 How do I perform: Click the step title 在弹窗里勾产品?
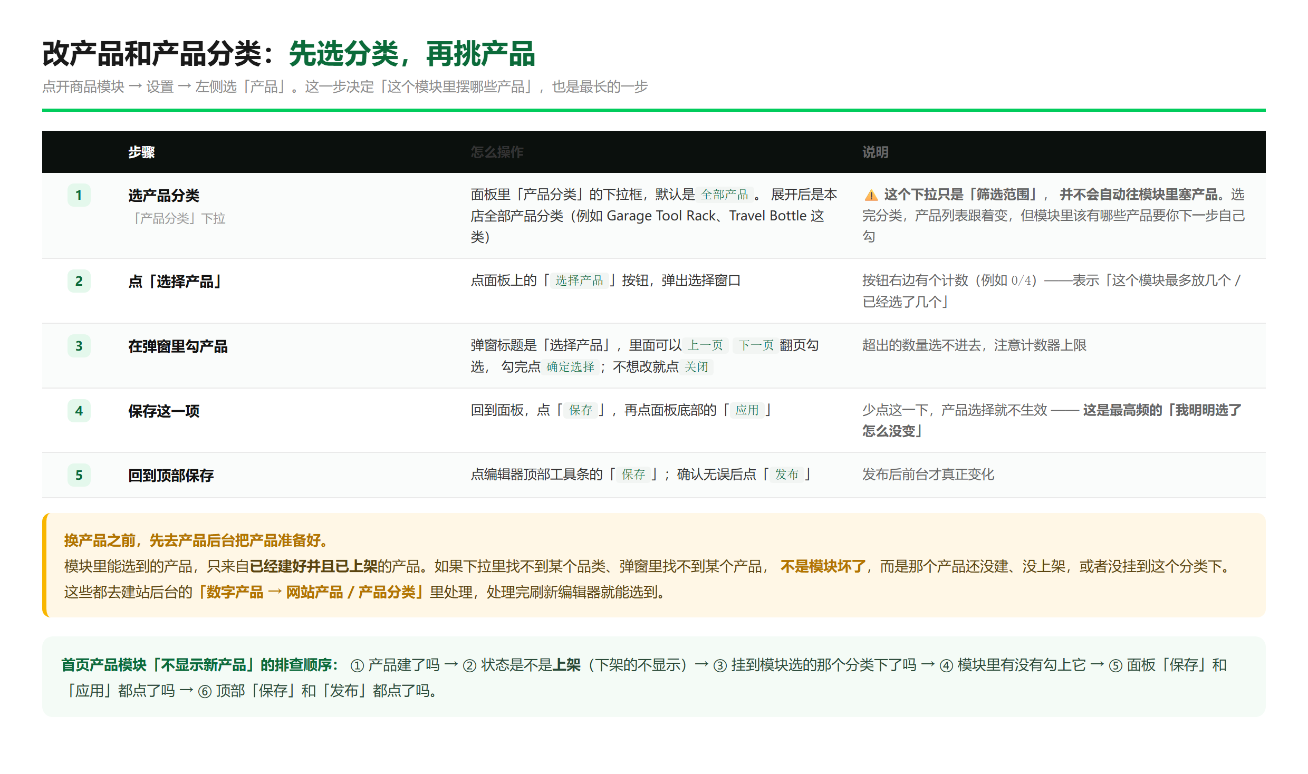tap(178, 346)
